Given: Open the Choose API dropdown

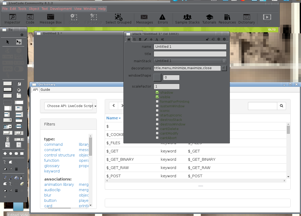Looking at the screenshot, I should coord(68,106).
